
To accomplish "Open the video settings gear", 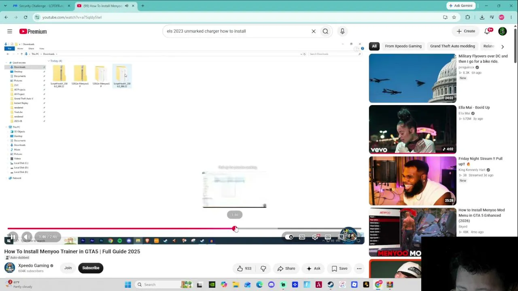I will [x=315, y=237].
